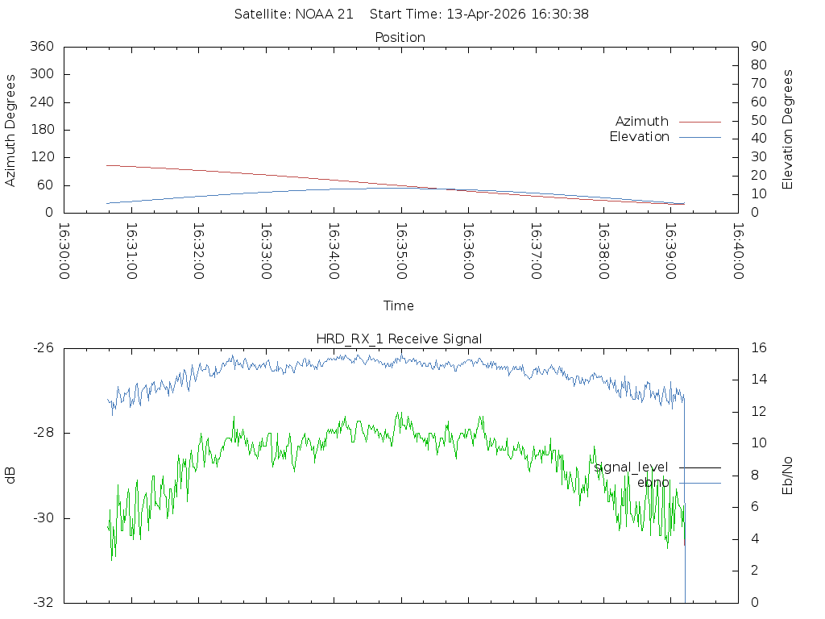Image resolution: width=825 pixels, height=619 pixels.
Task: Click the dB left axis label
Action: (x=10, y=476)
